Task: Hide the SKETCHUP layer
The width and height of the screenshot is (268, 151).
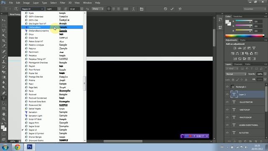Action: point(227,109)
